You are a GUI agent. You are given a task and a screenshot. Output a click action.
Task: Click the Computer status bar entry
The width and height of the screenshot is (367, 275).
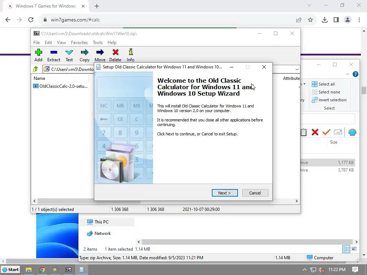pos(320,258)
